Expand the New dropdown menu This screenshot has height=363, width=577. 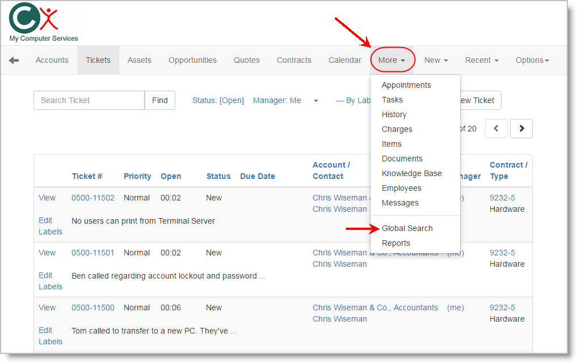point(436,60)
